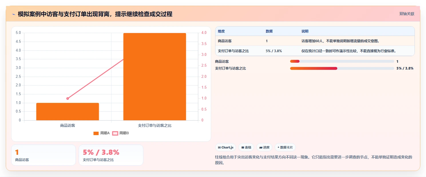The image size is (426, 177).
Task: Open the 商品访客 data card showing 1
Action: tap(43, 155)
